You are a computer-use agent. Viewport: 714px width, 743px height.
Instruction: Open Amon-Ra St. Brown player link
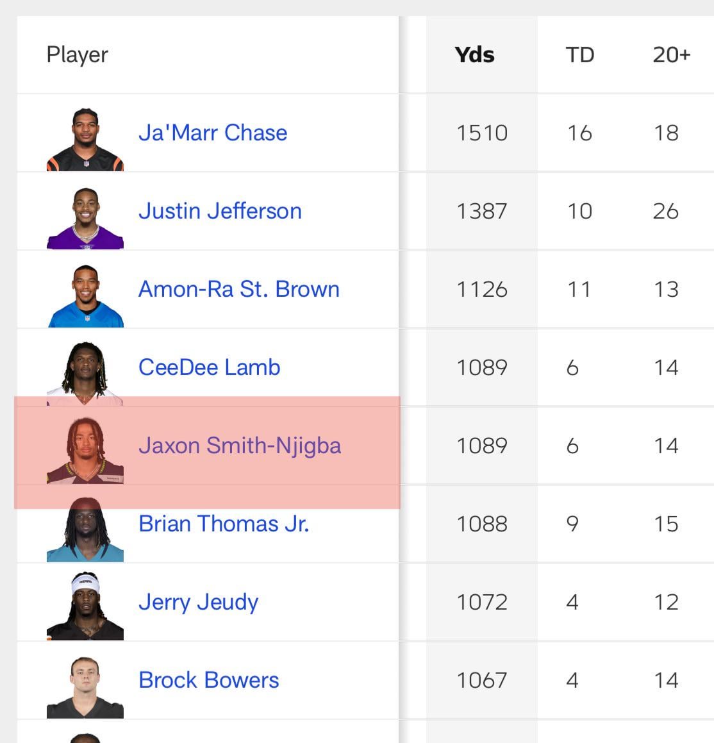[239, 289]
